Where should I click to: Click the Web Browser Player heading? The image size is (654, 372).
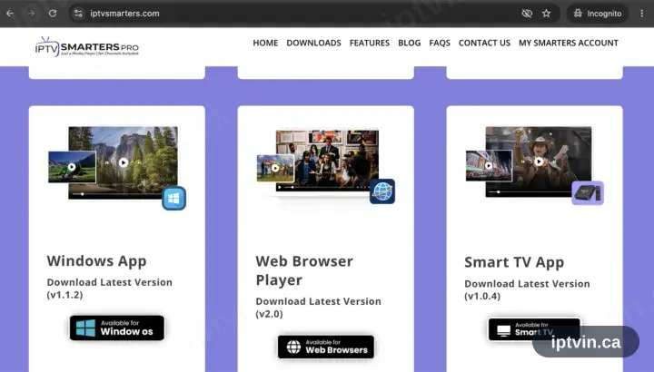tap(304, 270)
